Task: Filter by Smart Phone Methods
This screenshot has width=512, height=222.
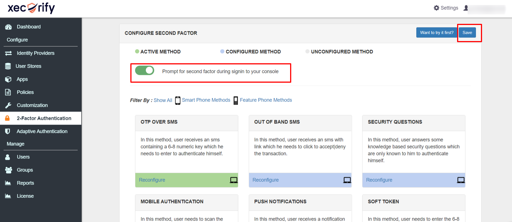Action: [206, 100]
